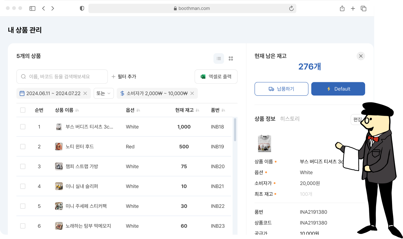Sort by 옵션 column arrow
This screenshot has width=403, height=239.
coord(138,110)
